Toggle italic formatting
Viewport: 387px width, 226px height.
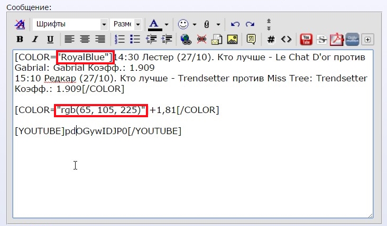(x=35, y=39)
